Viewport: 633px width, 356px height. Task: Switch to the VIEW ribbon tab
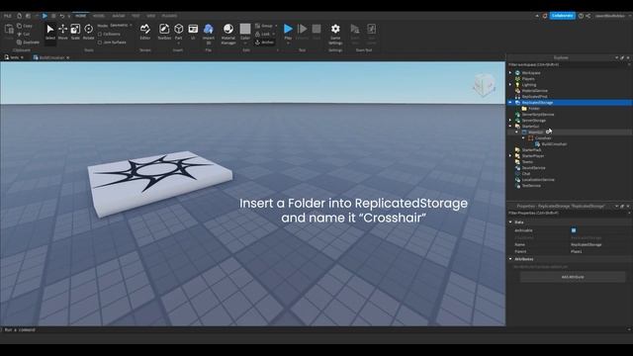(151, 16)
